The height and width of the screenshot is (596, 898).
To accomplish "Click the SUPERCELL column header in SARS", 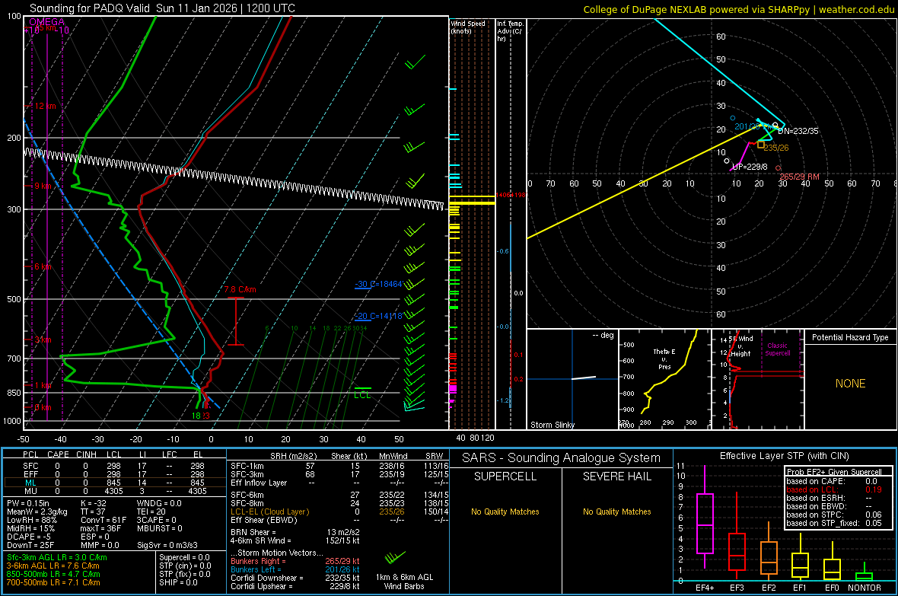I will pos(505,476).
